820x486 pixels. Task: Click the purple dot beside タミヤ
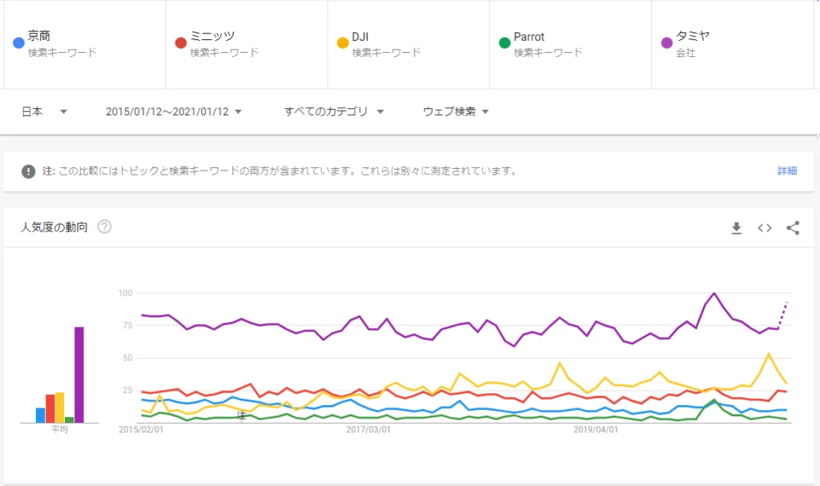[667, 43]
